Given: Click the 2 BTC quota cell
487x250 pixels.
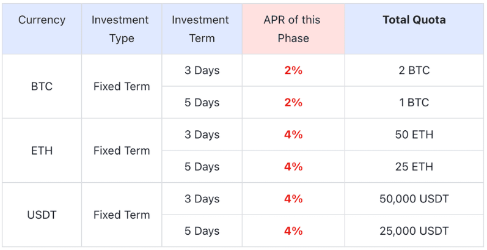Looking at the screenshot, I should (x=414, y=70).
